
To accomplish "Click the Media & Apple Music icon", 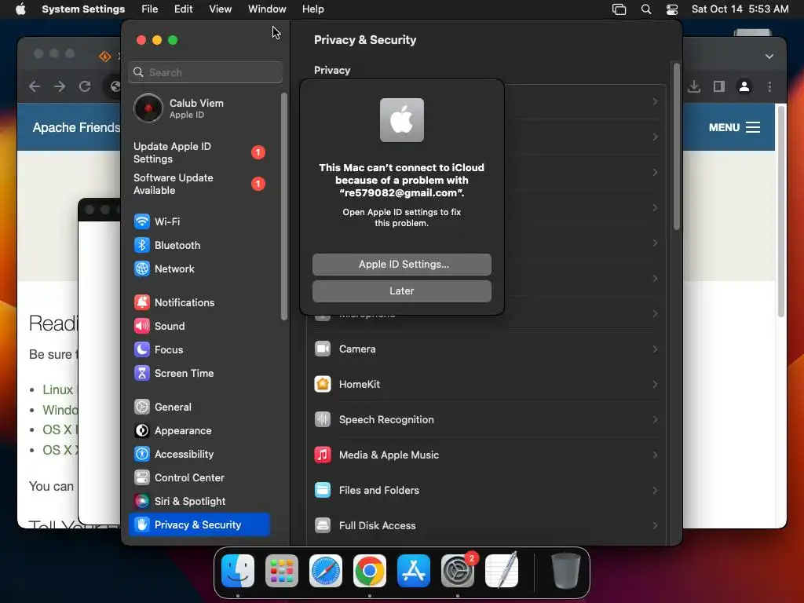I will (x=323, y=455).
